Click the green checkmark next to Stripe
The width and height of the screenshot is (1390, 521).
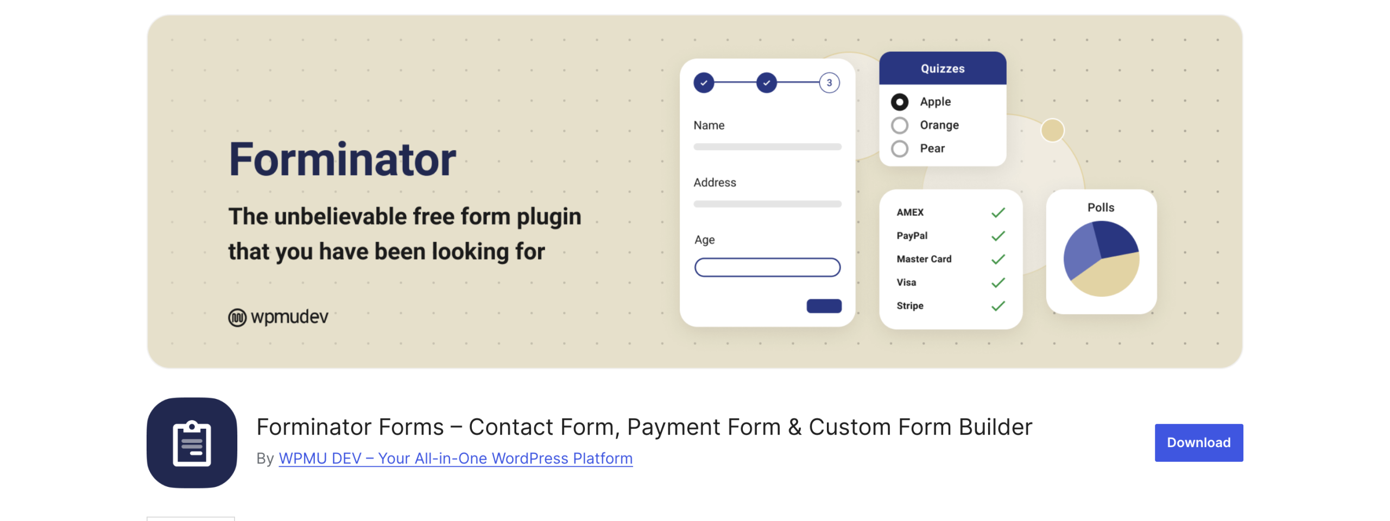pos(998,306)
